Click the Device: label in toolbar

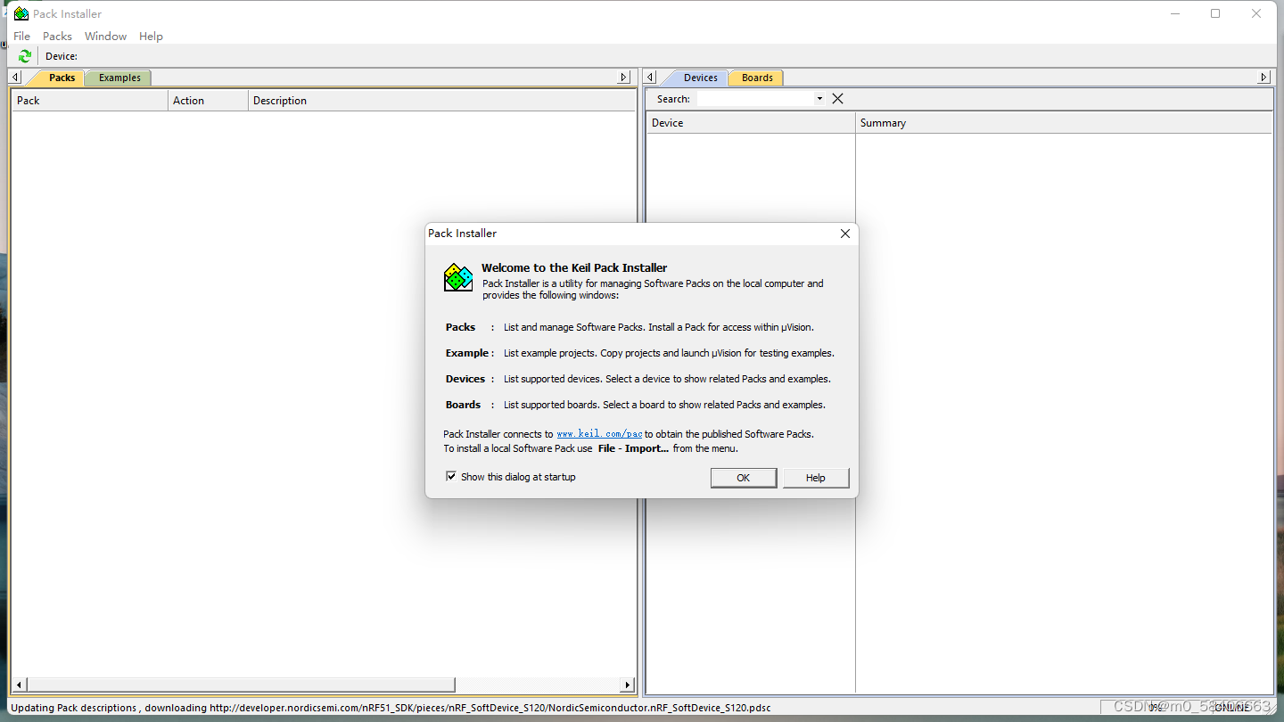[62, 56]
